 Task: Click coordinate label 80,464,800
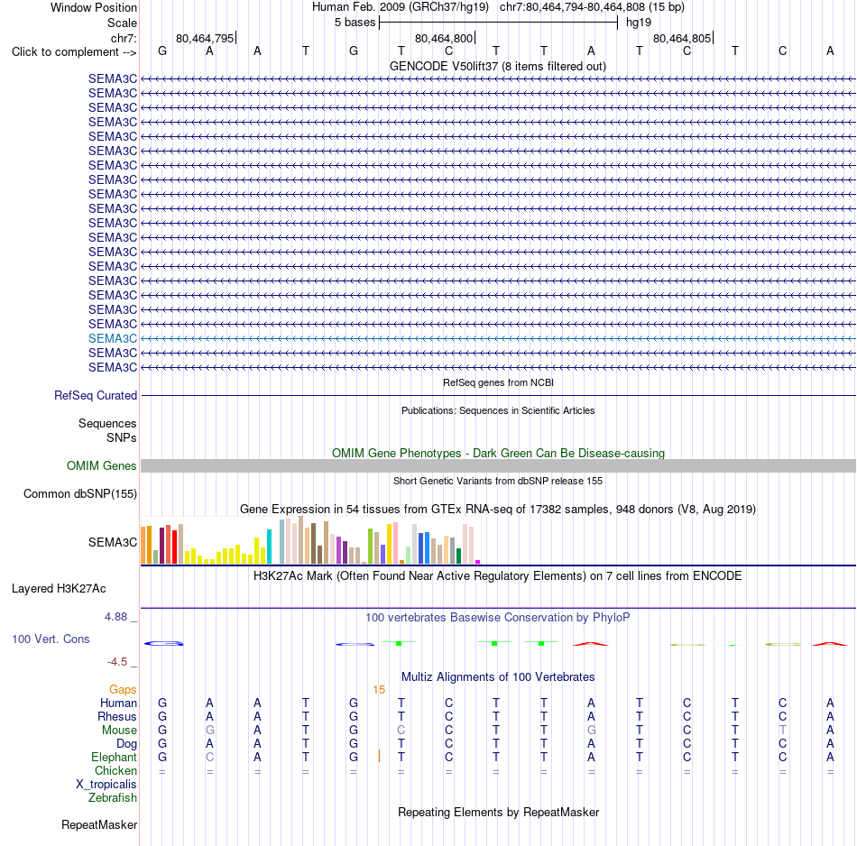[444, 38]
